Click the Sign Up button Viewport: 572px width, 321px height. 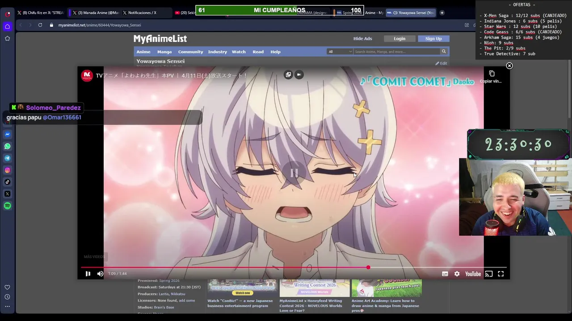click(x=433, y=39)
